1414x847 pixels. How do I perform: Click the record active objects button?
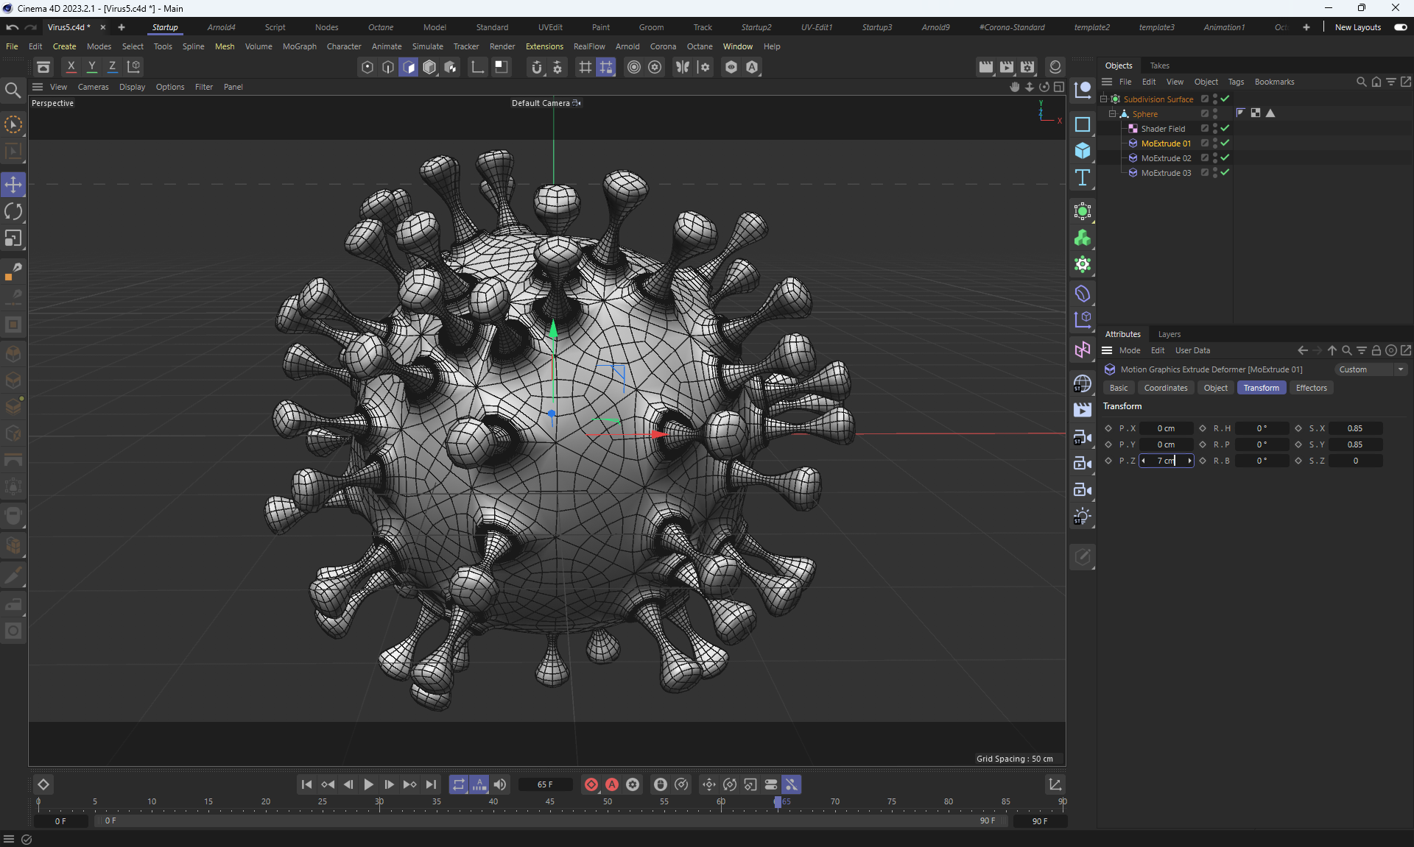point(591,784)
